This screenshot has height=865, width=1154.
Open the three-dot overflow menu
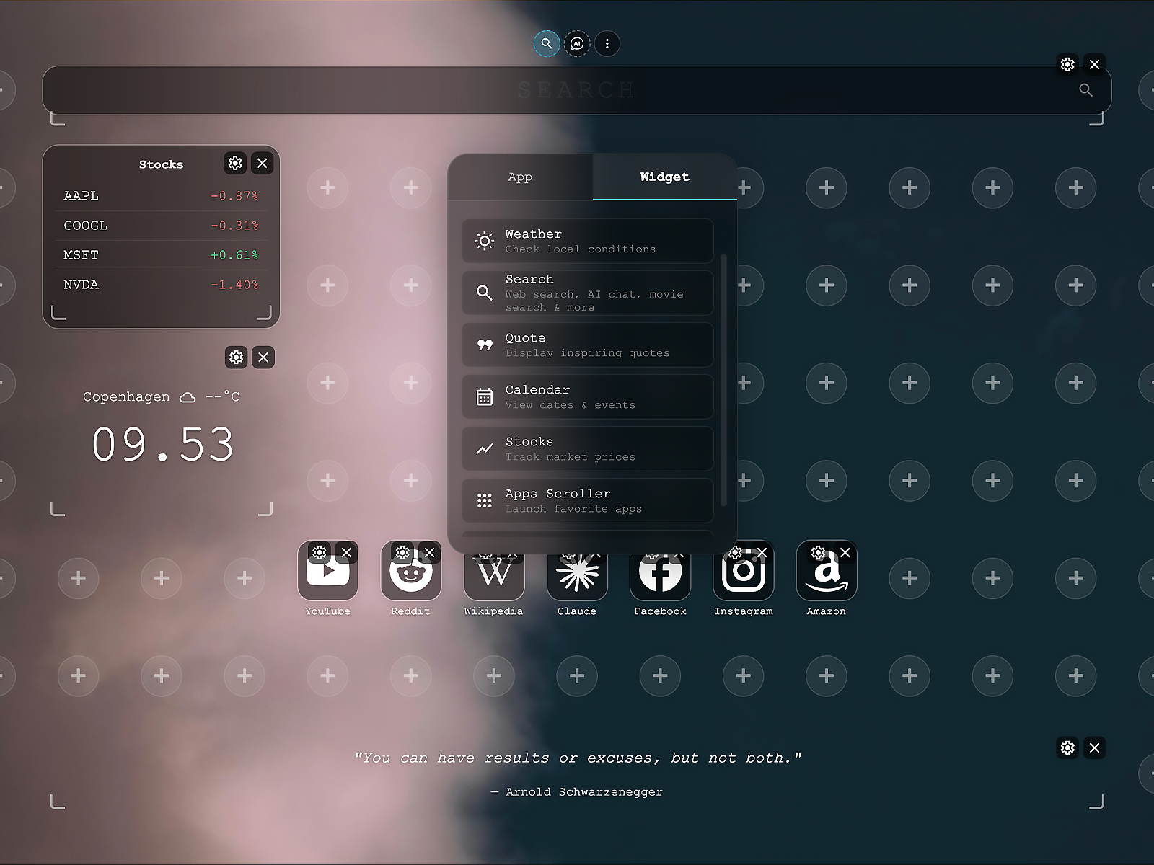point(607,43)
